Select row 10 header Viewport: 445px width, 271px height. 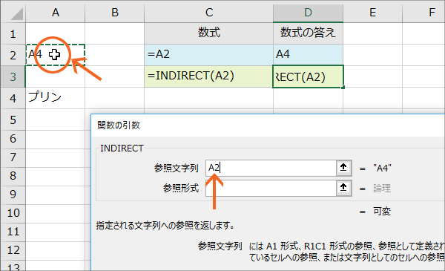[x=13, y=213]
